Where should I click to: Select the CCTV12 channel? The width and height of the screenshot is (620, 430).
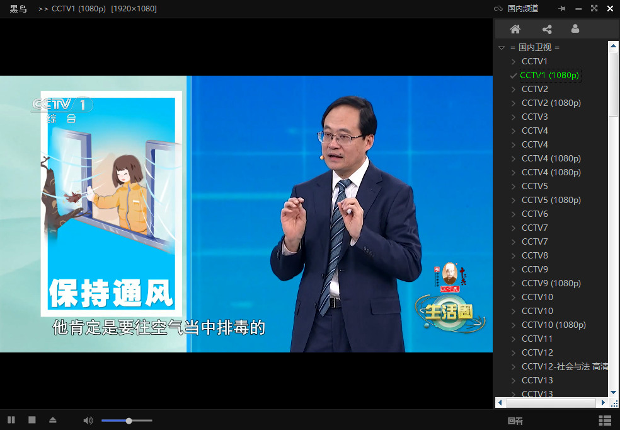(537, 352)
